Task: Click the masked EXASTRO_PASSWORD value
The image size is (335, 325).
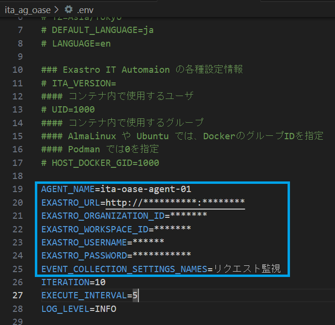Action: (x=162, y=255)
